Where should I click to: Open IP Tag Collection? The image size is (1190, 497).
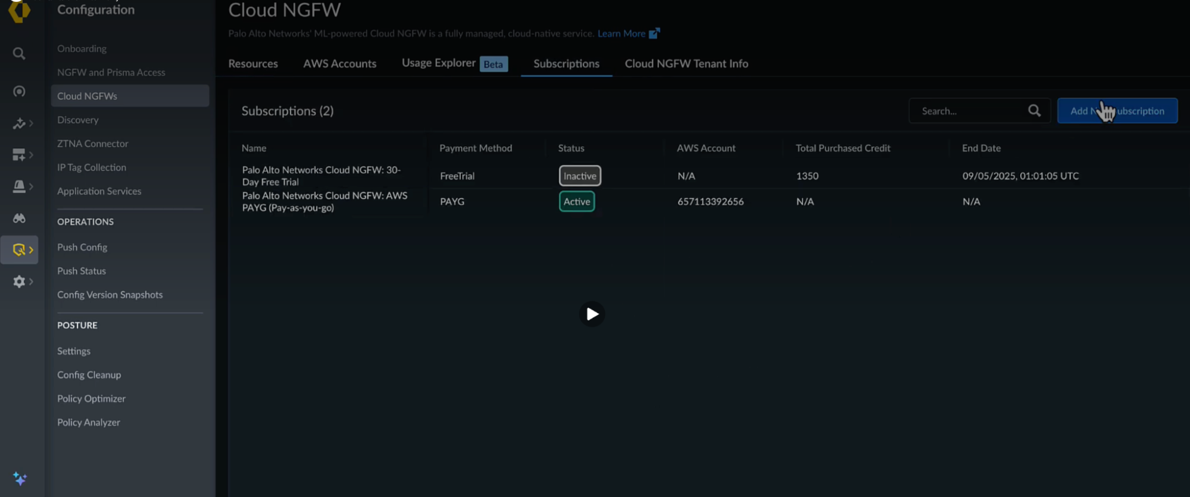[92, 168]
